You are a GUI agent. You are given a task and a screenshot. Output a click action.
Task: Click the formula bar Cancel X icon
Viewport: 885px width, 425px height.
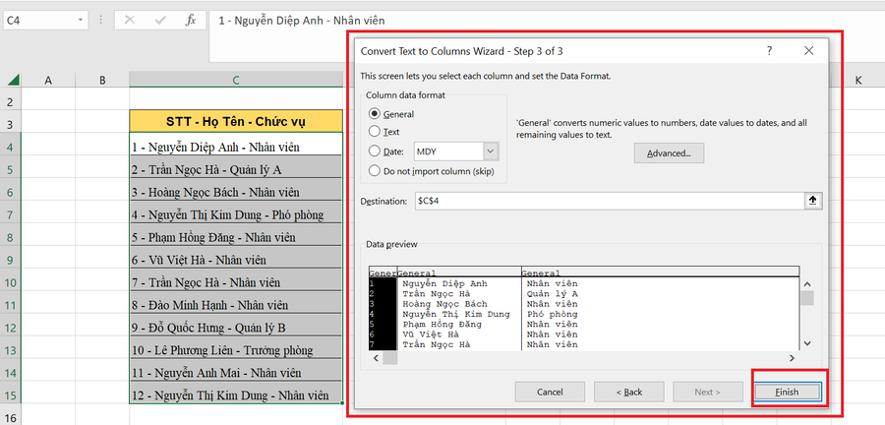(x=129, y=21)
